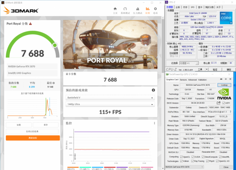Click the Bus Interface question mark in GPU-Z
This screenshot has width=236, height=170.
pyautogui.click(x=230, y=112)
